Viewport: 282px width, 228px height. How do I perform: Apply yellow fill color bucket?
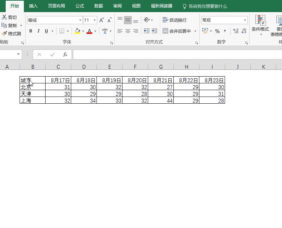point(77,31)
